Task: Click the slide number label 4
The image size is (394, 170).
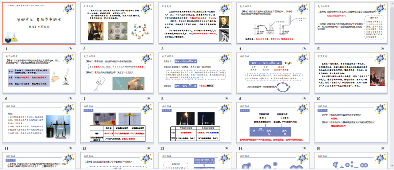Action: pyautogui.click(x=240, y=49)
